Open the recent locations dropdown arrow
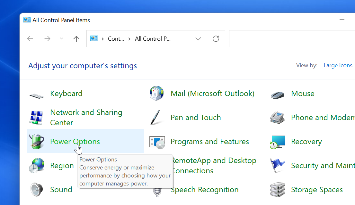The width and height of the screenshot is (355, 205). [62, 39]
